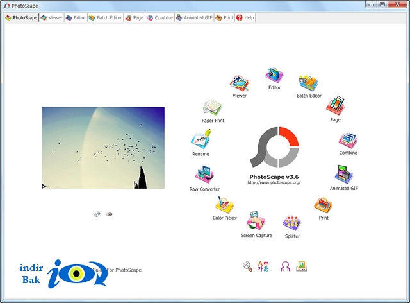The height and width of the screenshot is (303, 410).
Task: Open the Editor tab
Action: click(x=76, y=17)
